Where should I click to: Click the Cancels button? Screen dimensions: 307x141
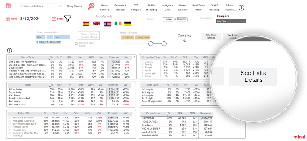182,19
